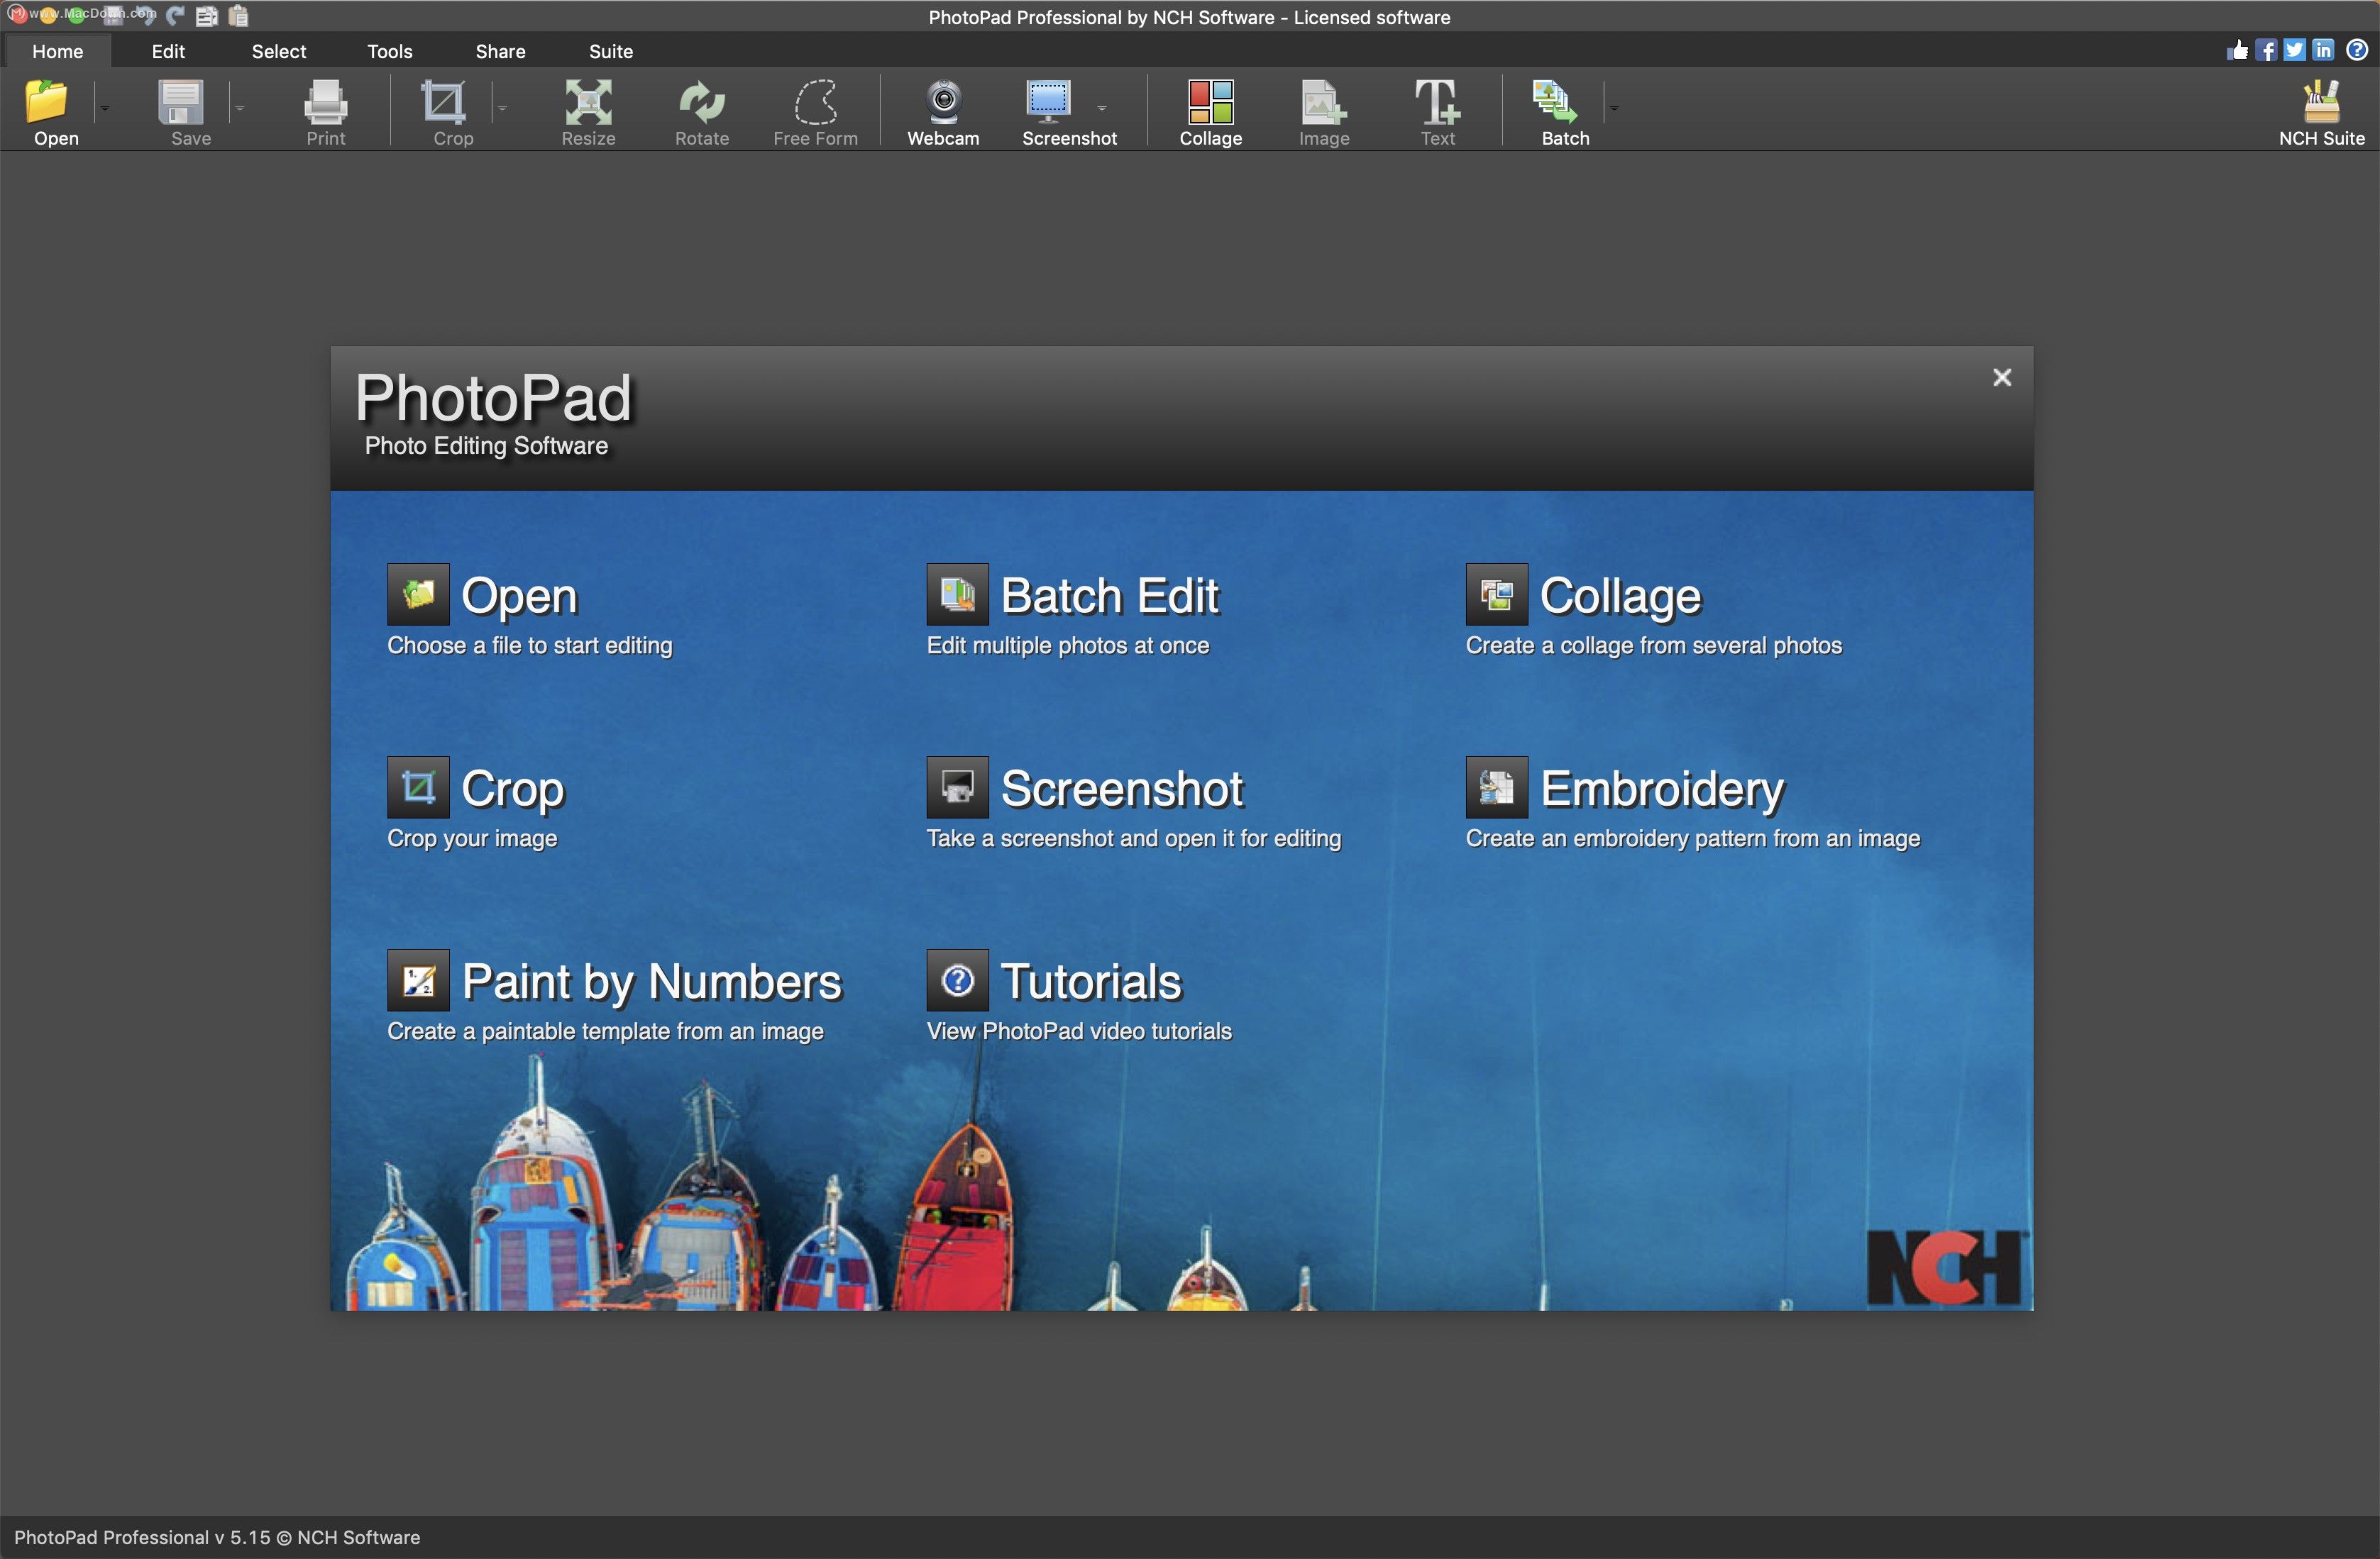2380x1559 pixels.
Task: Switch to the Home tab
Action: click(x=57, y=51)
